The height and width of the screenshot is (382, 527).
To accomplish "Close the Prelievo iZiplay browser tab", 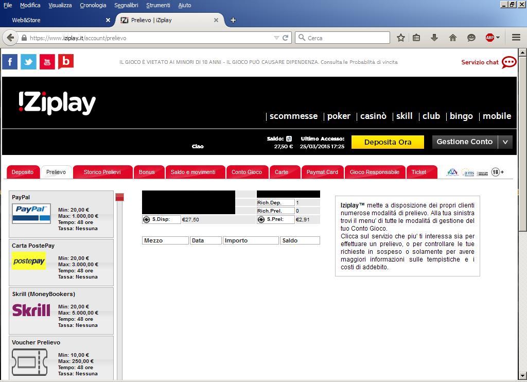I will [x=216, y=20].
